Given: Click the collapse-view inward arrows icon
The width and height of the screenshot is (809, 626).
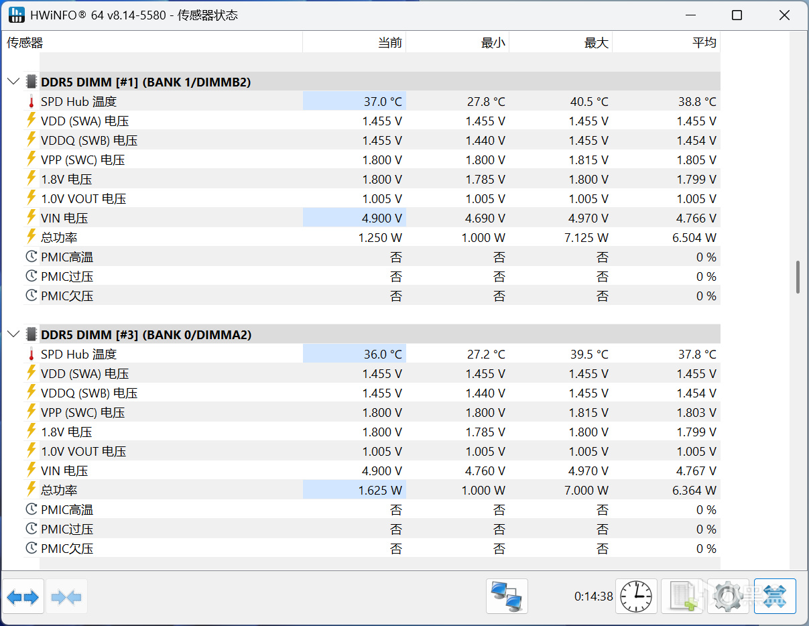Looking at the screenshot, I should [x=66, y=597].
